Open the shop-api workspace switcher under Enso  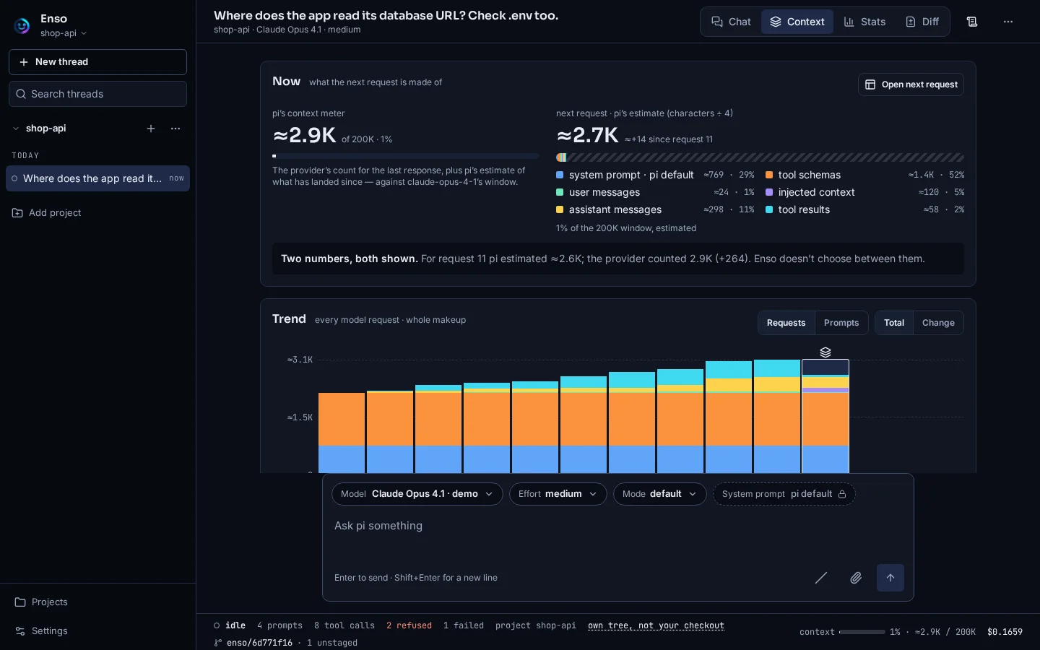click(64, 33)
